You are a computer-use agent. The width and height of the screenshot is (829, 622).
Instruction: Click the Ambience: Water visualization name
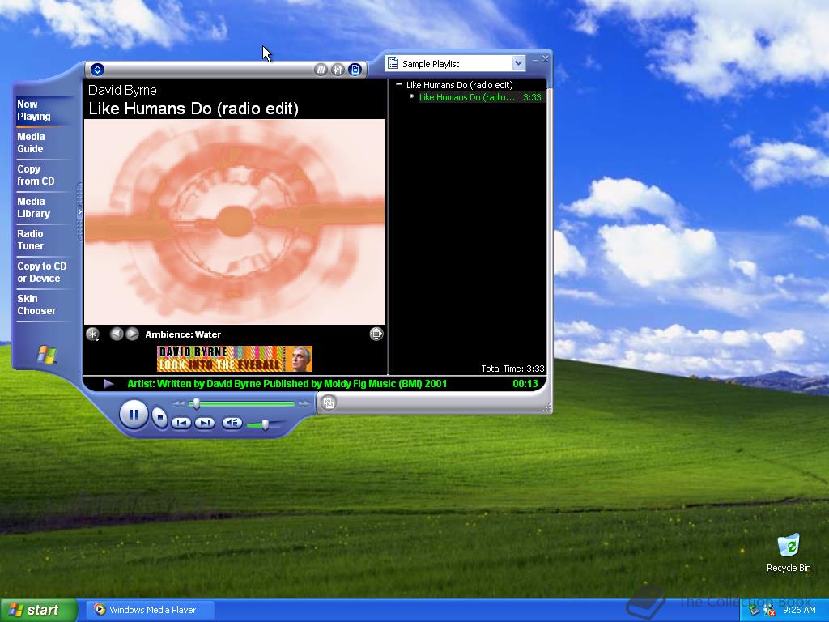pos(183,334)
